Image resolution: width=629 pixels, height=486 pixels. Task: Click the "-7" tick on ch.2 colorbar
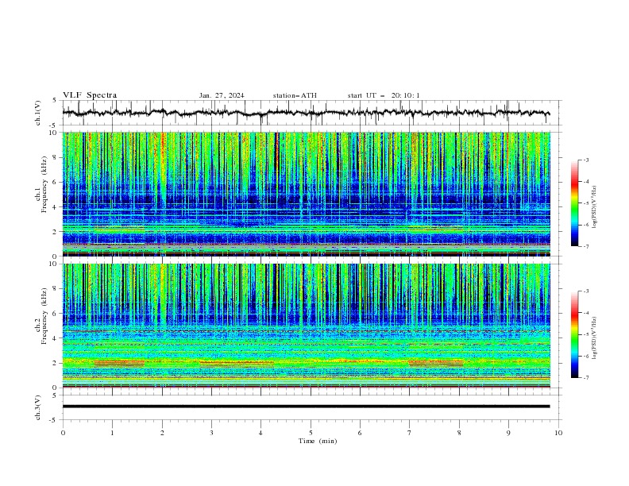[585, 378]
